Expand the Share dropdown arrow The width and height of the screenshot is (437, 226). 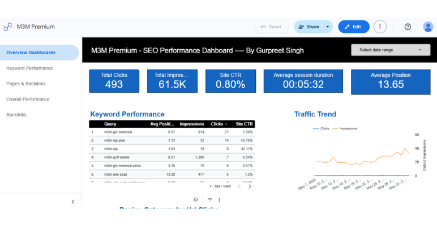(x=328, y=27)
